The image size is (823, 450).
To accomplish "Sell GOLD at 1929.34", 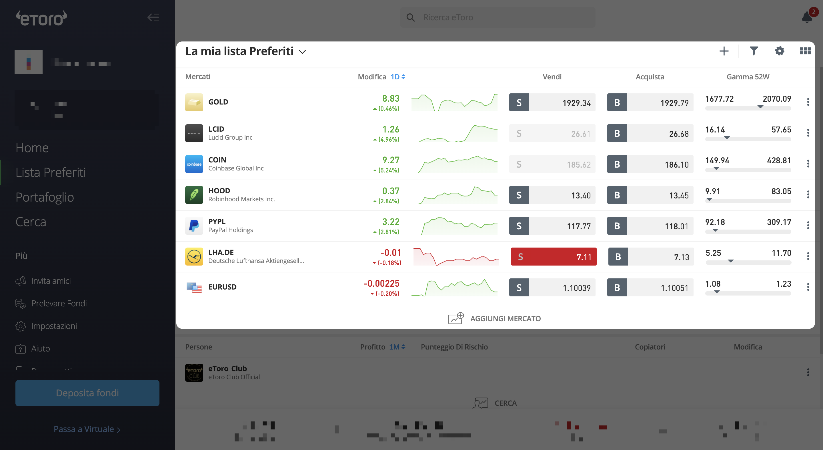I will (552, 103).
